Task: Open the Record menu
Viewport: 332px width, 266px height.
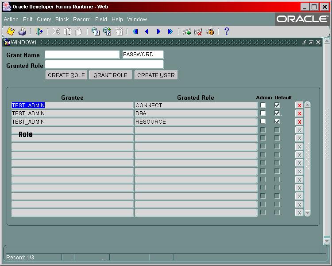Action: coord(81,20)
